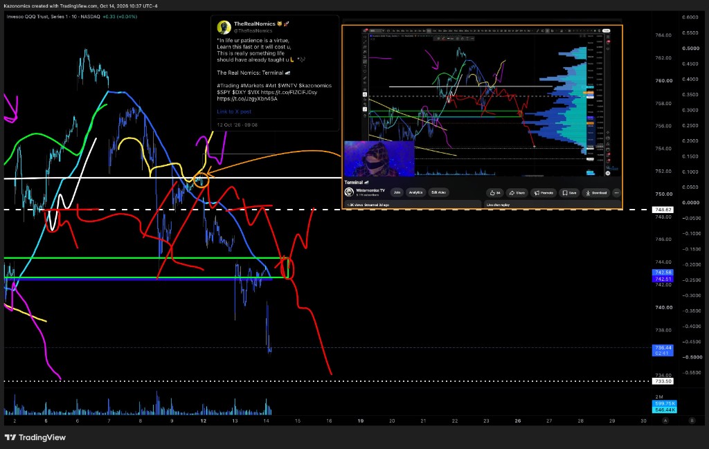Open the Winternomics TV channel name

(x=370, y=191)
